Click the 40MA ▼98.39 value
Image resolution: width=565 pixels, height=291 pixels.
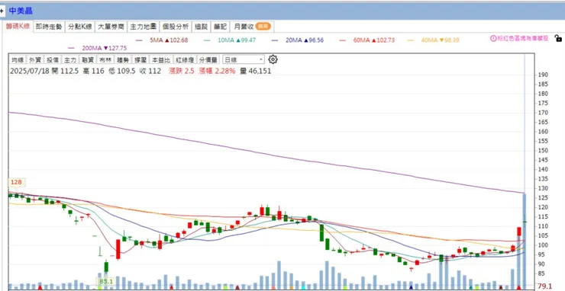tap(440, 40)
